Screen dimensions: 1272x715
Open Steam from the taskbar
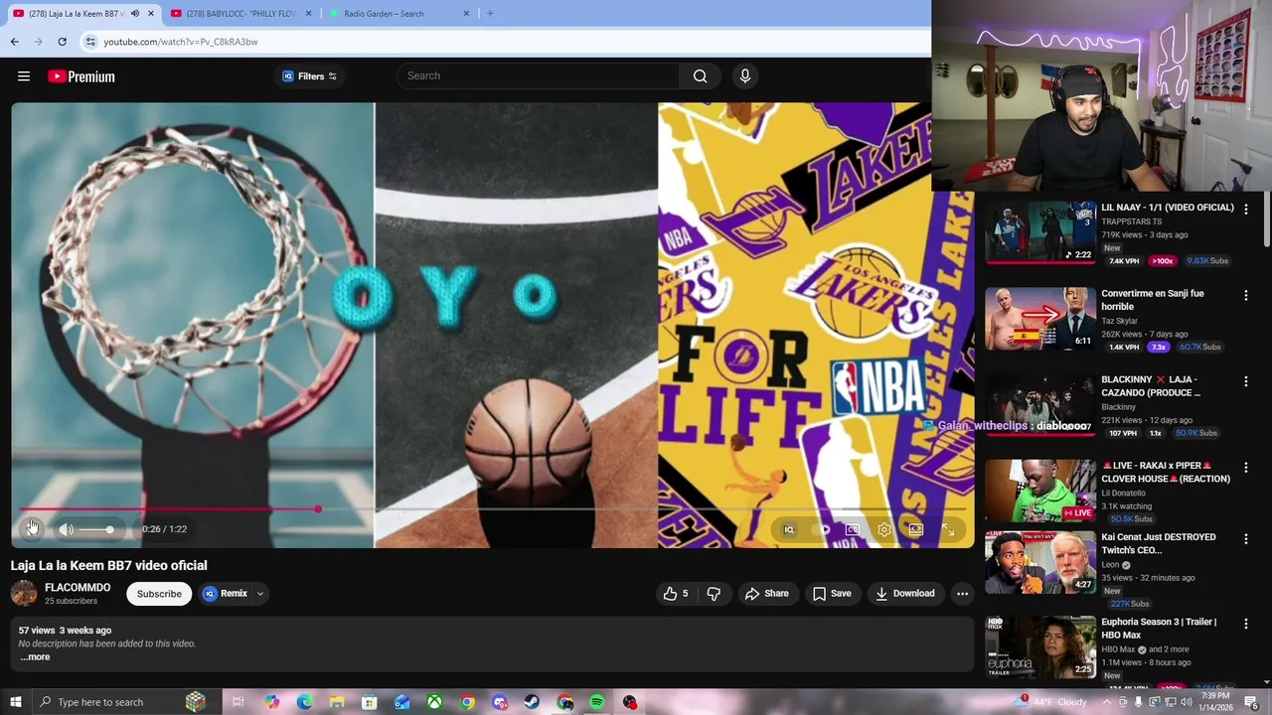[533, 702]
